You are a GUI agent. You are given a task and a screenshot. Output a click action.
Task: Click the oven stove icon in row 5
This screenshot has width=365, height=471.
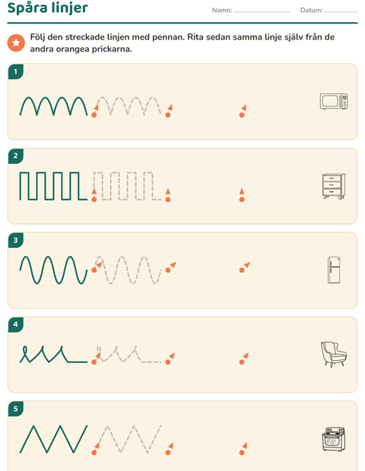click(x=334, y=439)
